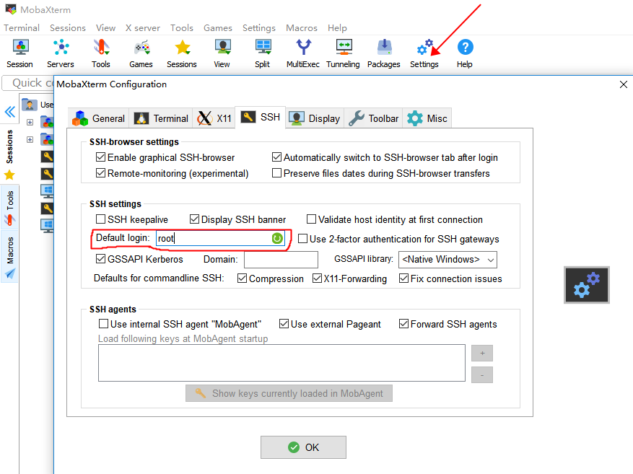
Task: Click the Tools toolbar icon
Action: click(101, 53)
